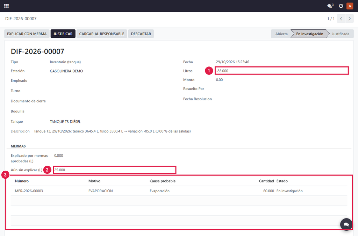358x236 pixels.
Task: Go to the next record arrow
Action: (x=350, y=19)
